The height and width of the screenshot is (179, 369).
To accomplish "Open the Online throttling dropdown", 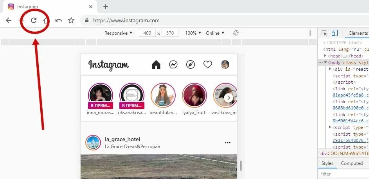I will pyautogui.click(x=215, y=33).
